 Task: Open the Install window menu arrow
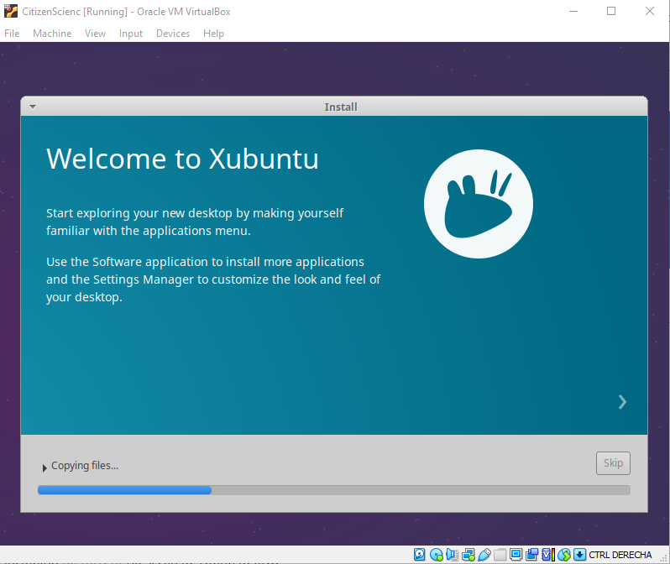[x=33, y=107]
